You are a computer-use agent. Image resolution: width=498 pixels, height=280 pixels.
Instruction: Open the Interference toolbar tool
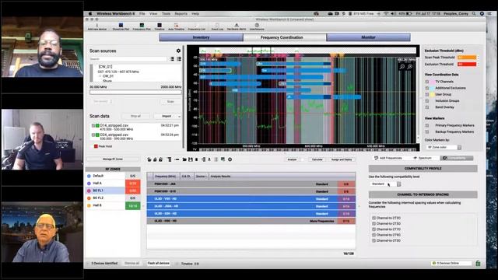[x=257, y=26]
